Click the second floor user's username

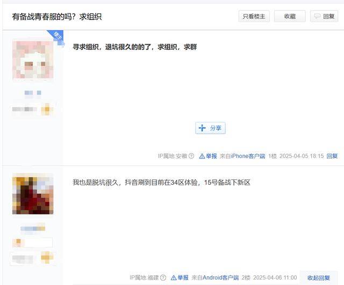(x=33, y=229)
